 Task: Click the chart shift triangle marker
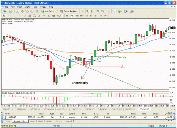(135, 19)
